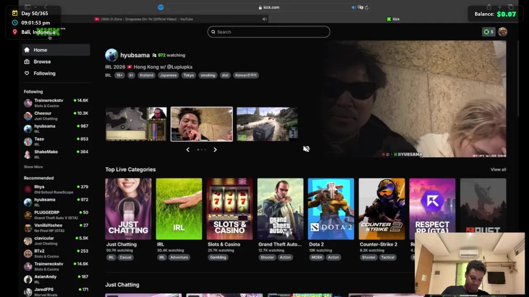Open VanillaYoshee avatar in Recommended

click(28, 228)
